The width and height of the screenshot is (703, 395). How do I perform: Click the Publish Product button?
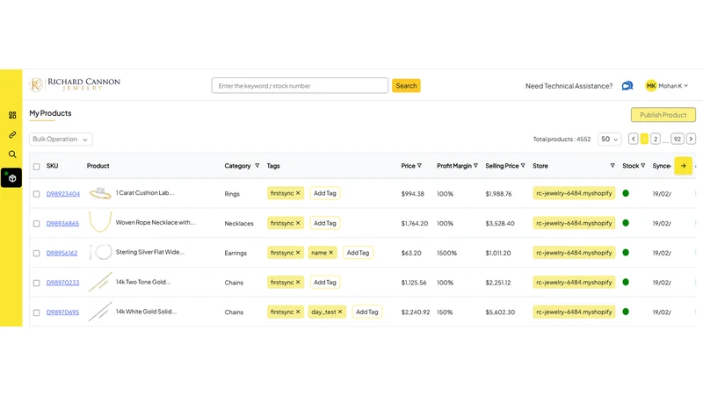(663, 115)
